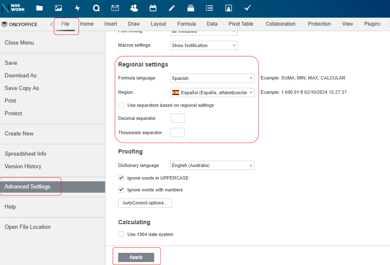The image size is (390, 265).
Task: Open the Contacts people icon
Action: [x=134, y=8]
